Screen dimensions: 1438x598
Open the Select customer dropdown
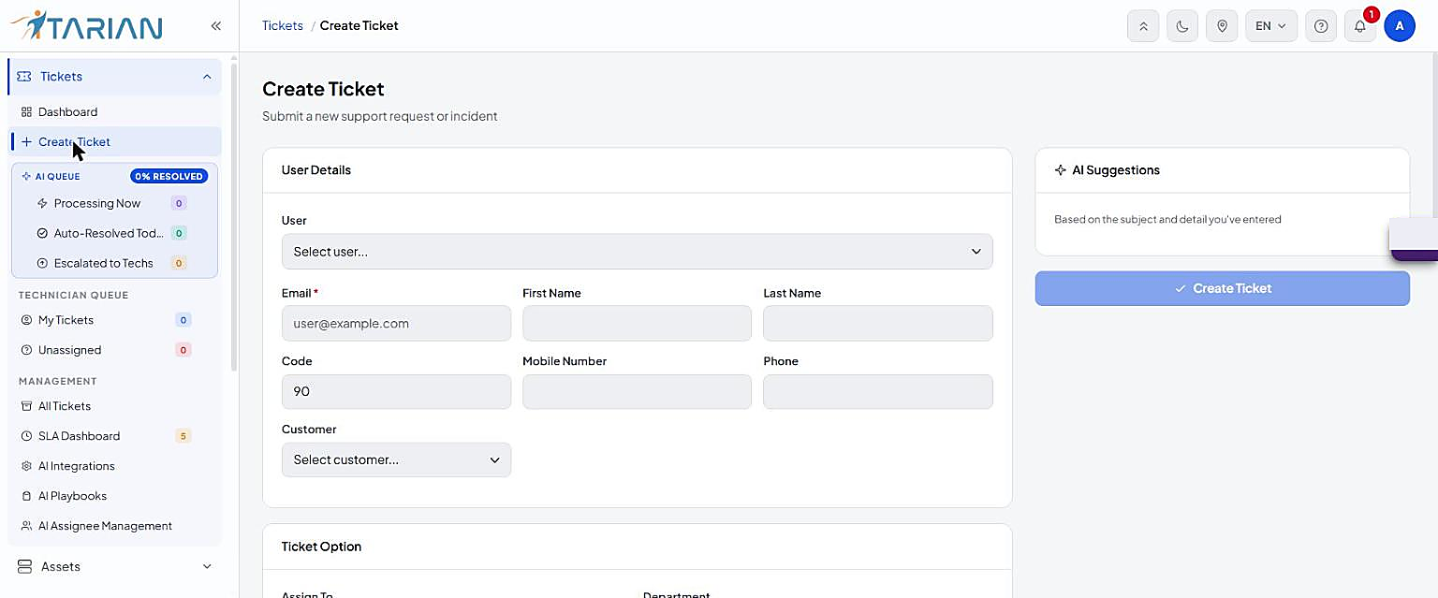pyautogui.click(x=396, y=459)
